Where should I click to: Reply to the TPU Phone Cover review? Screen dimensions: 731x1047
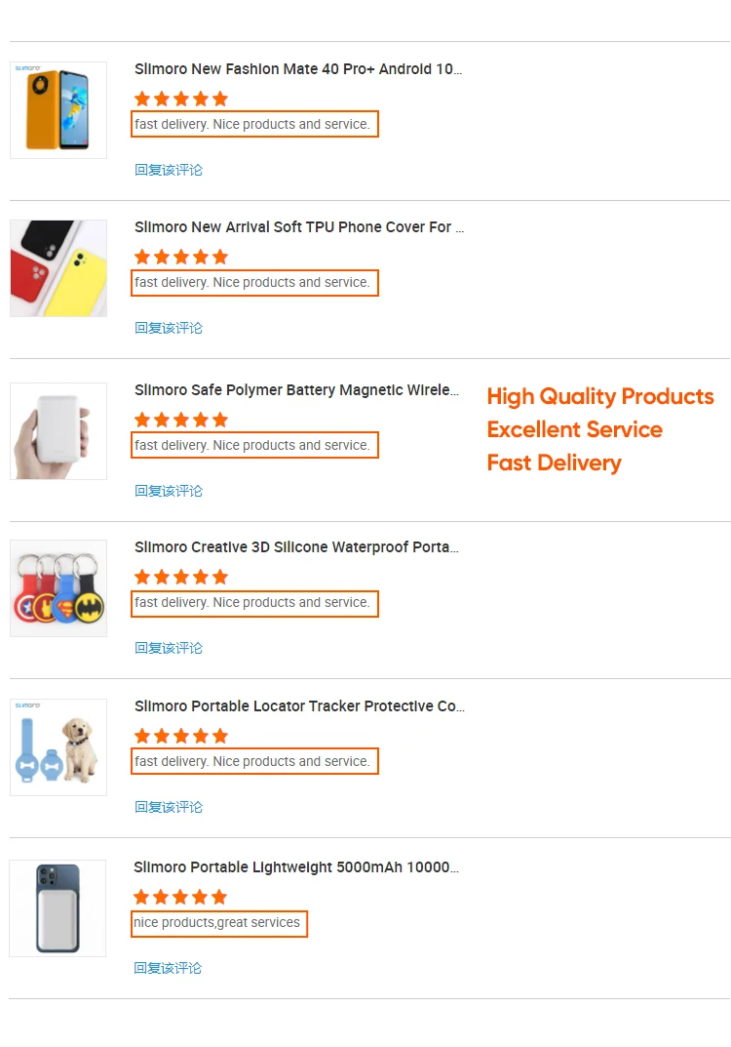coord(169,328)
